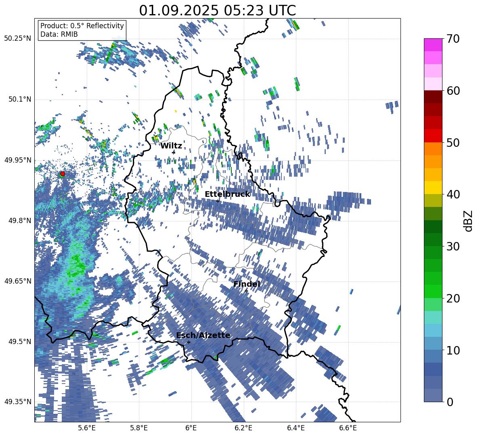Click the Ettelbruck city label
Viewport: 478px width, 436px height.
pyautogui.click(x=227, y=194)
